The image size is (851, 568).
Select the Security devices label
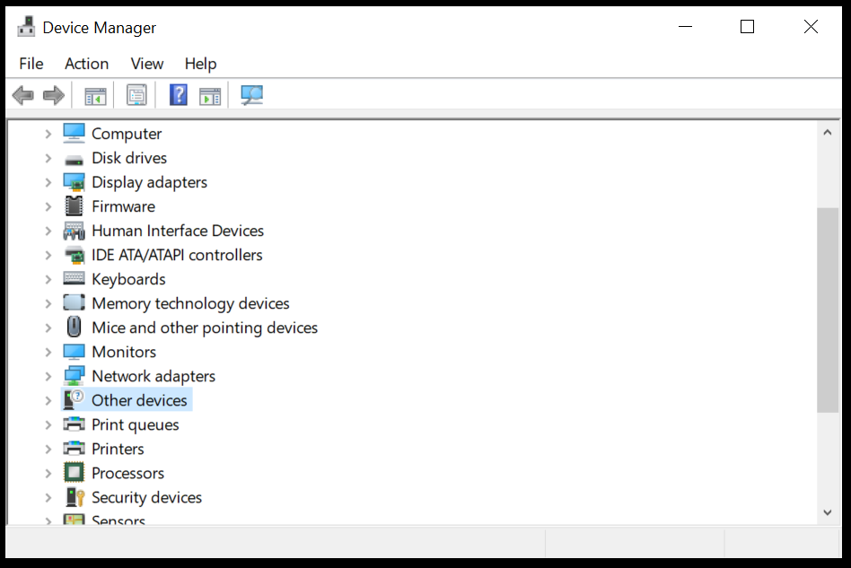tap(146, 497)
